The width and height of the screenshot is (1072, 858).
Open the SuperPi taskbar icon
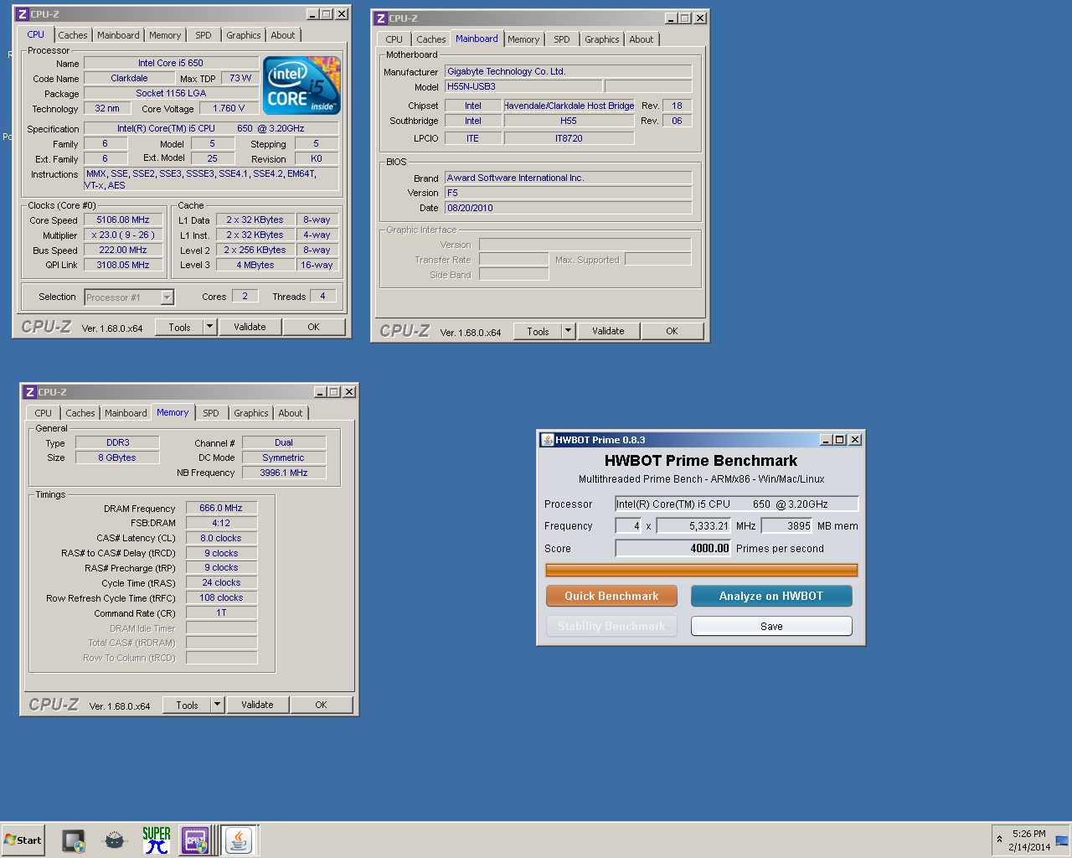point(157,840)
